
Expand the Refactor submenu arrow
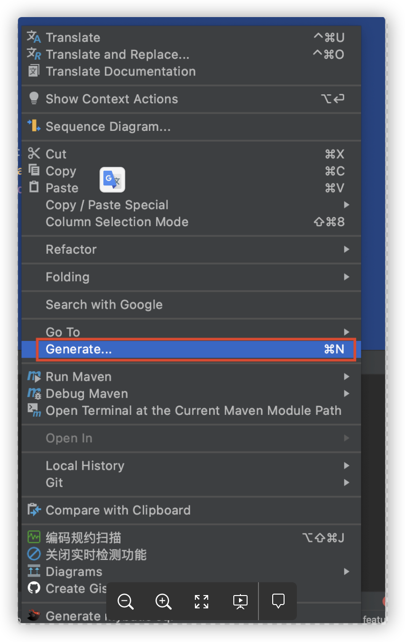347,249
